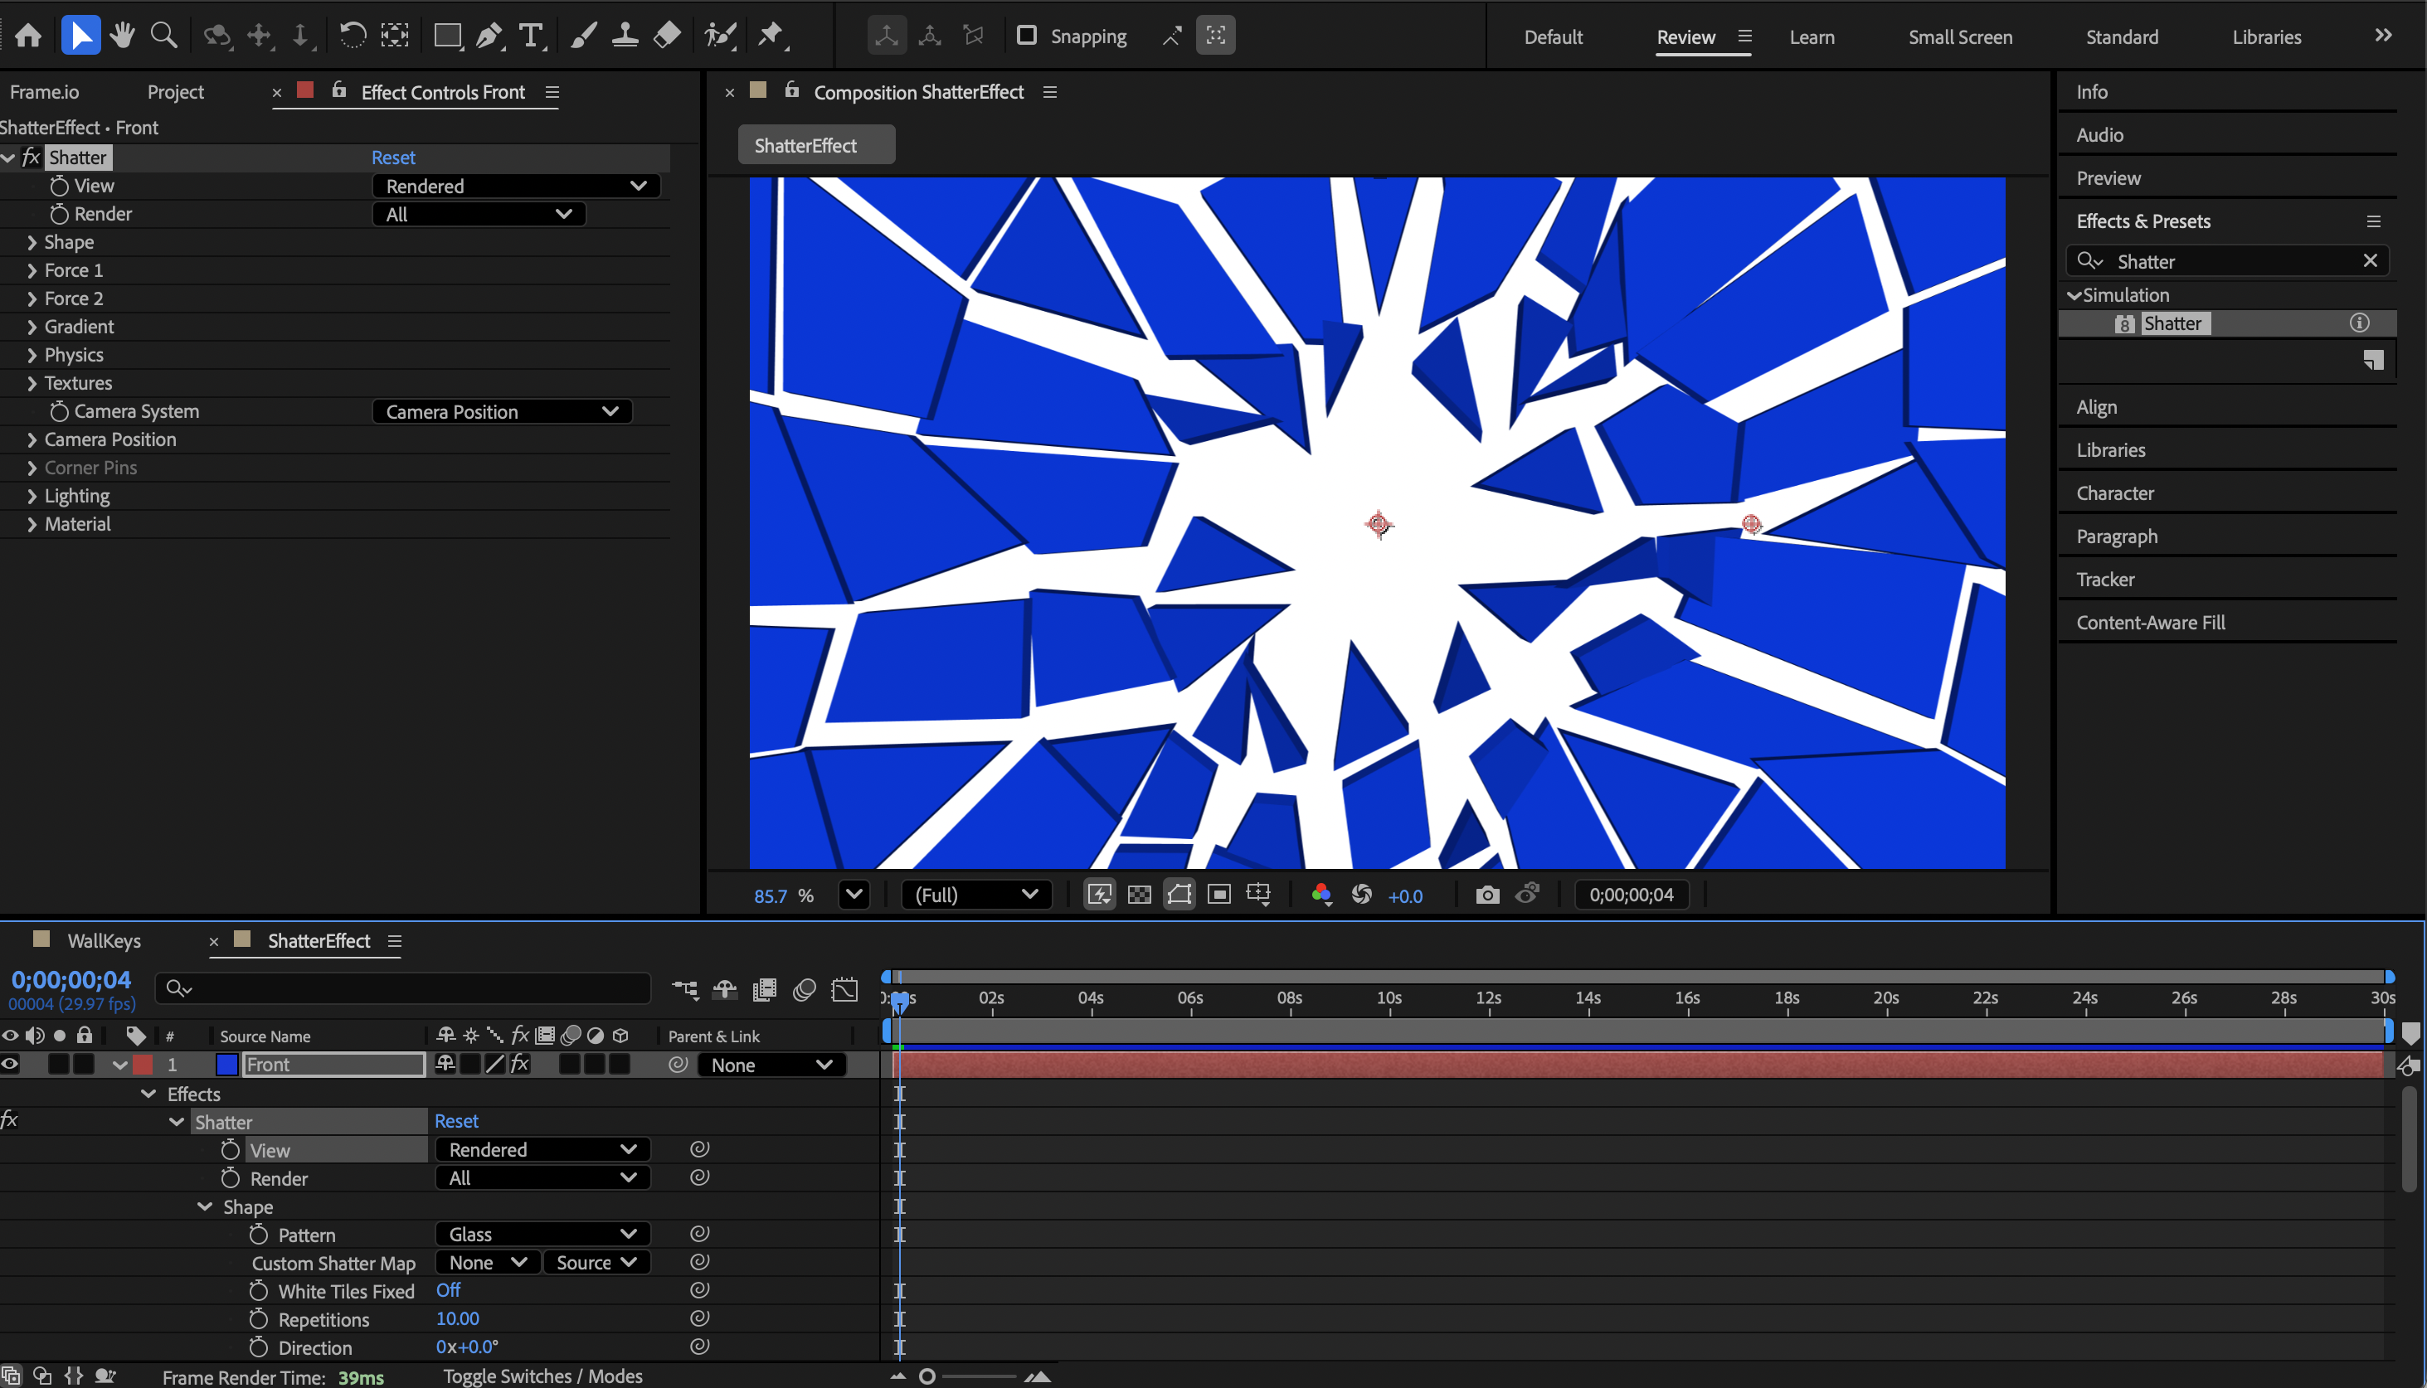Open the viewer magnification dropdown

854,894
